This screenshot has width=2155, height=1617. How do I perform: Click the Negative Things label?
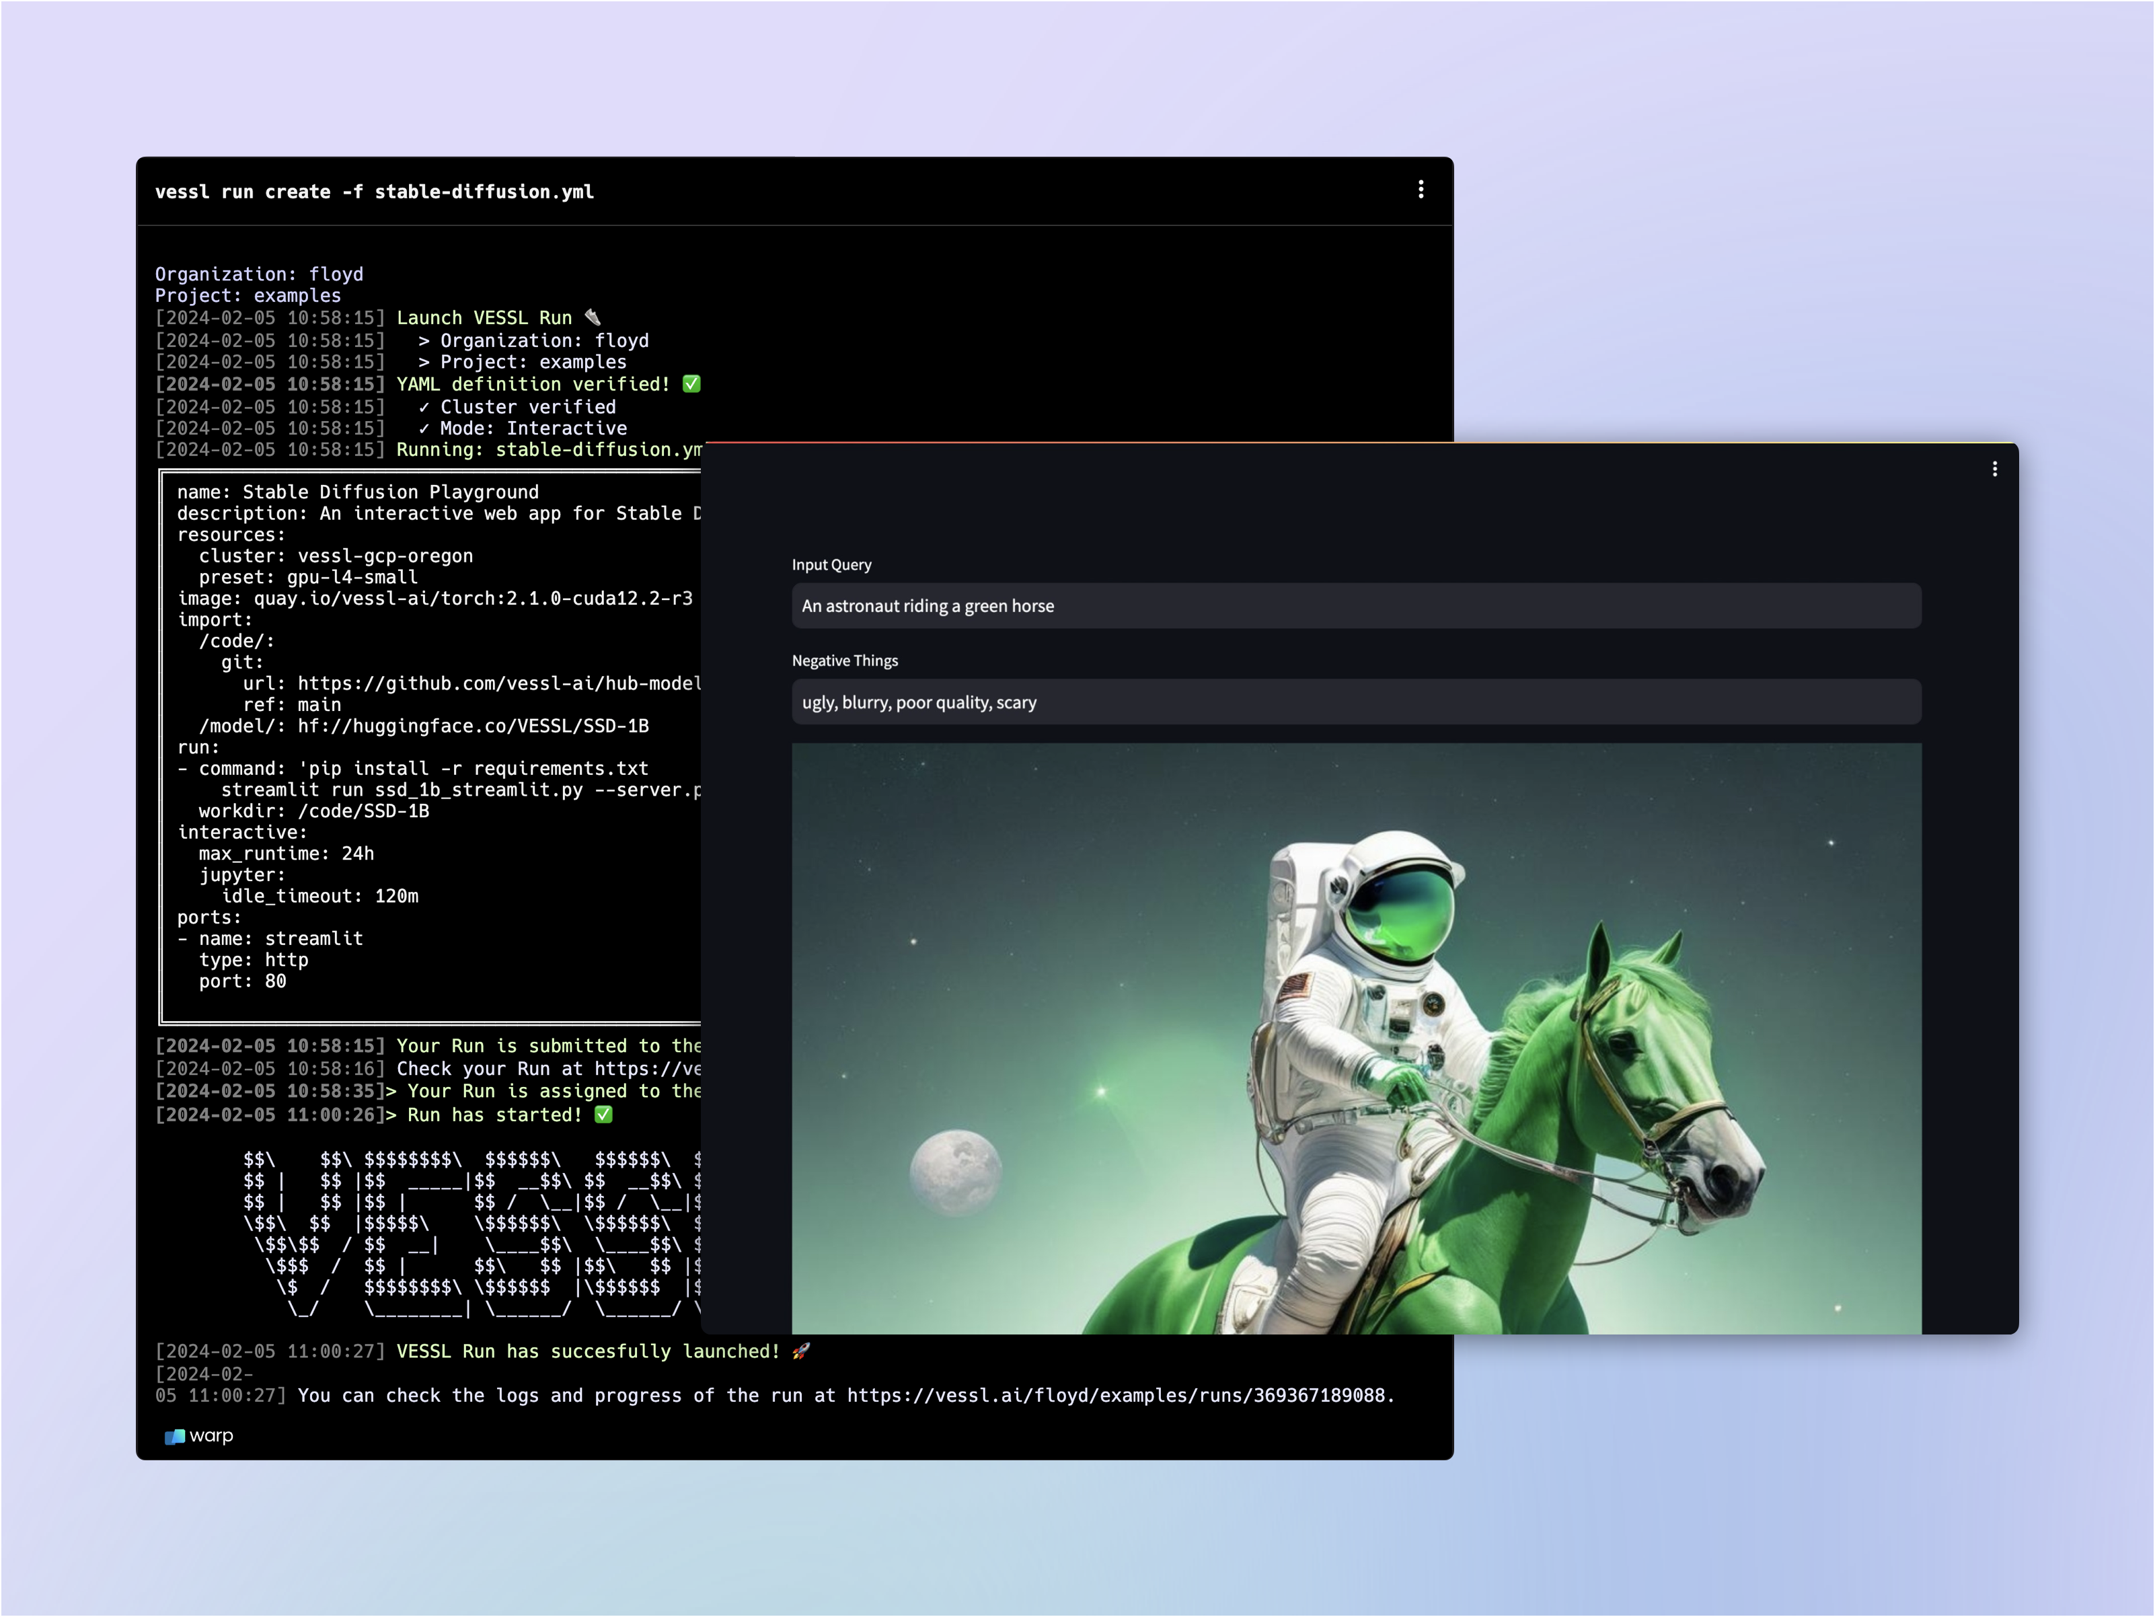tap(845, 661)
